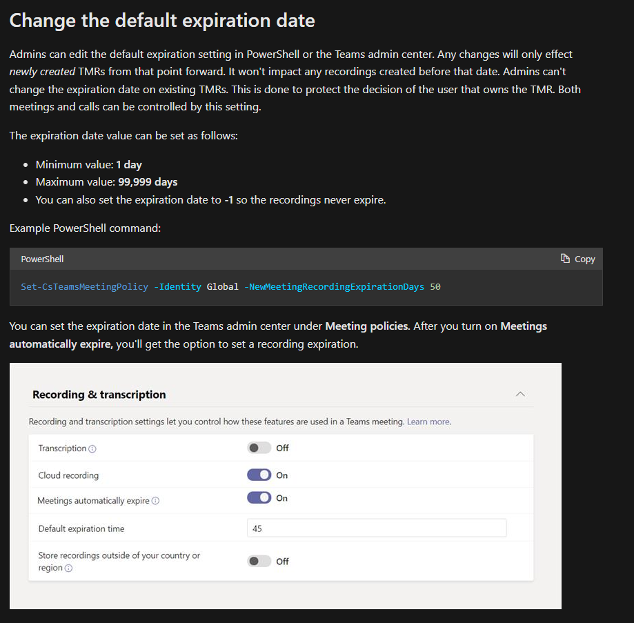The height and width of the screenshot is (623, 634).
Task: Toggle Meetings automatically expire switch
Action: [x=259, y=497]
